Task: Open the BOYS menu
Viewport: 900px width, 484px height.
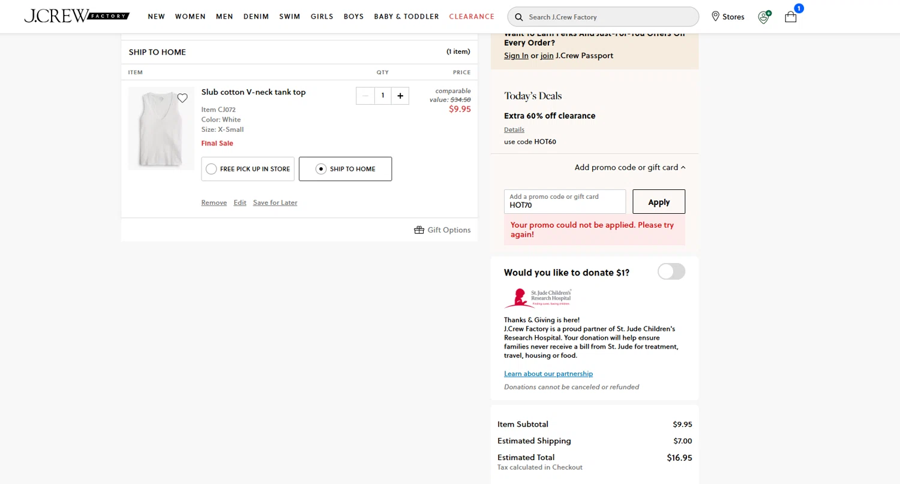Action: pos(354,17)
